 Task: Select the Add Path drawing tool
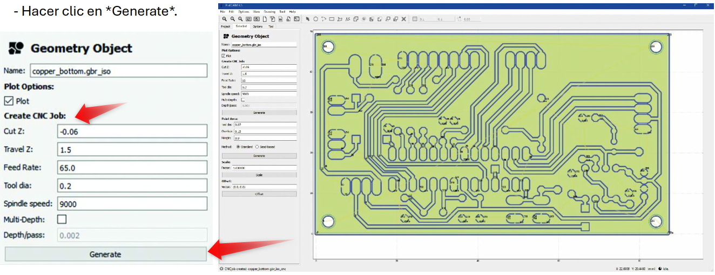[348, 19]
